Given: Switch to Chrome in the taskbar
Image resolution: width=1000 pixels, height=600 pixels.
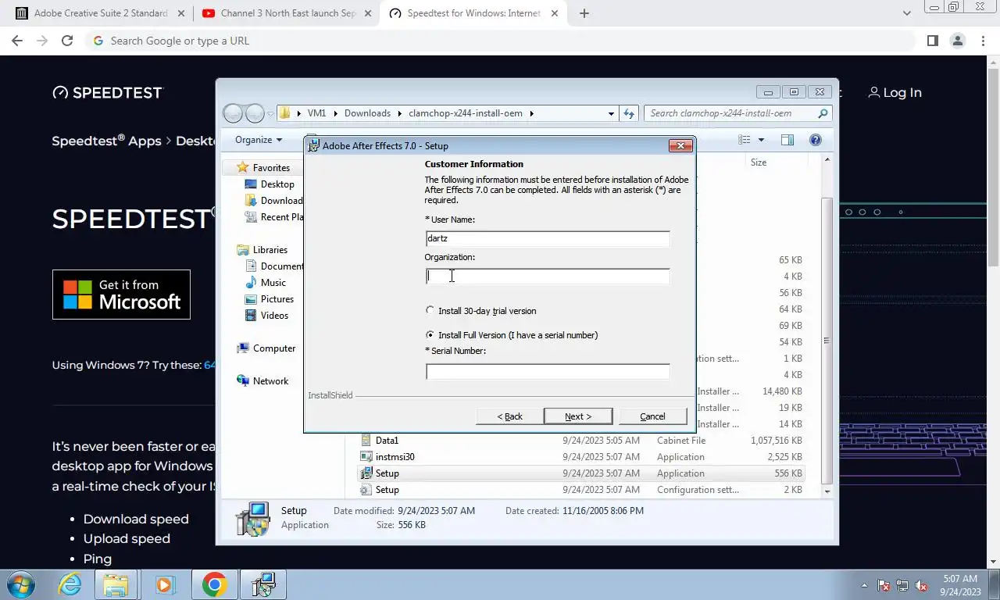Looking at the screenshot, I should (x=213, y=584).
